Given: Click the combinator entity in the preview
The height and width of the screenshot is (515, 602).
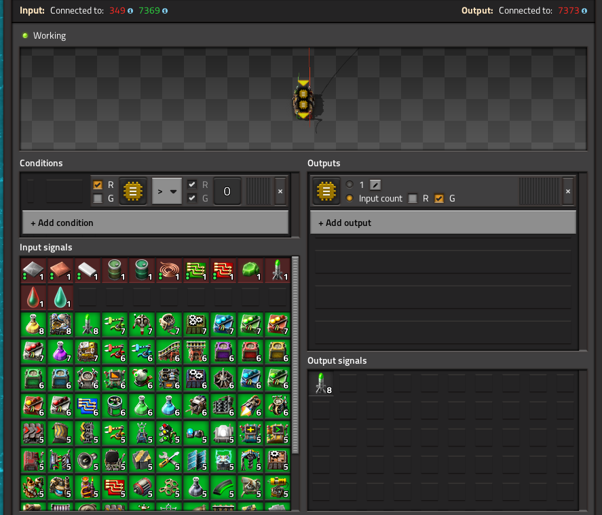Looking at the screenshot, I should (x=303, y=99).
